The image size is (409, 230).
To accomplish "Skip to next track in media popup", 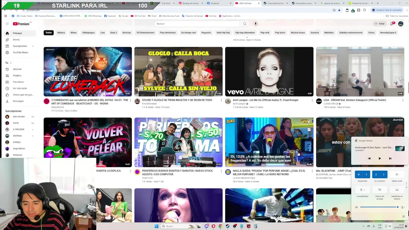I will point(390,158).
